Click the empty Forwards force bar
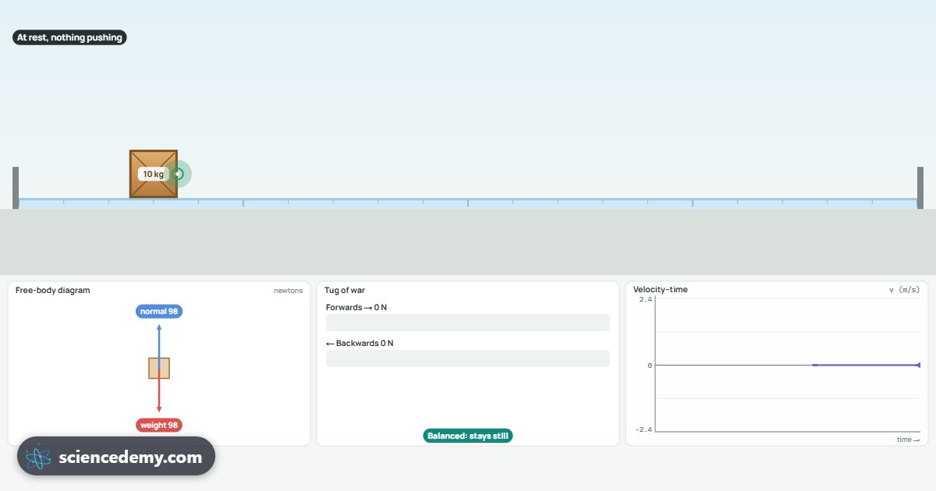Screen dimensions: 936x491 click(468, 323)
